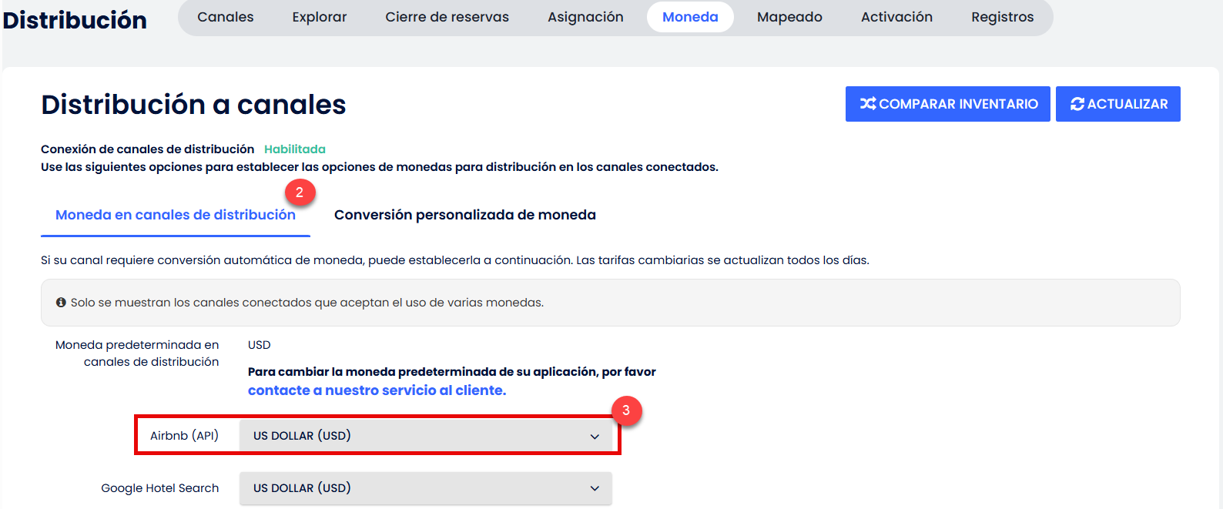Open the Canales tab

(226, 17)
